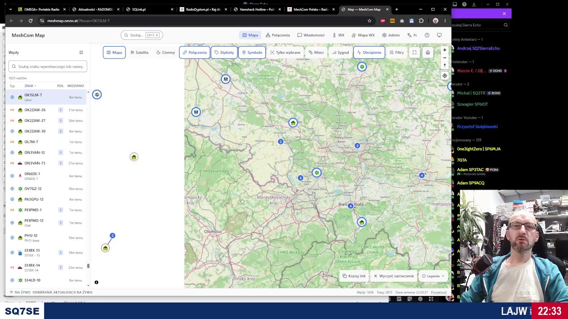Open the Filtry options
568x319 pixels.
[397, 52]
